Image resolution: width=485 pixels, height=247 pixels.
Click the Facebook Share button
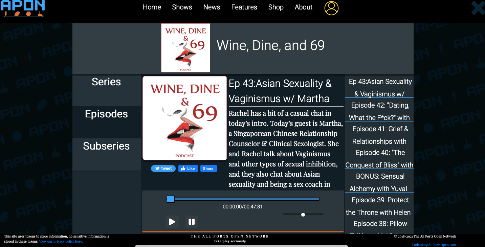208,169
